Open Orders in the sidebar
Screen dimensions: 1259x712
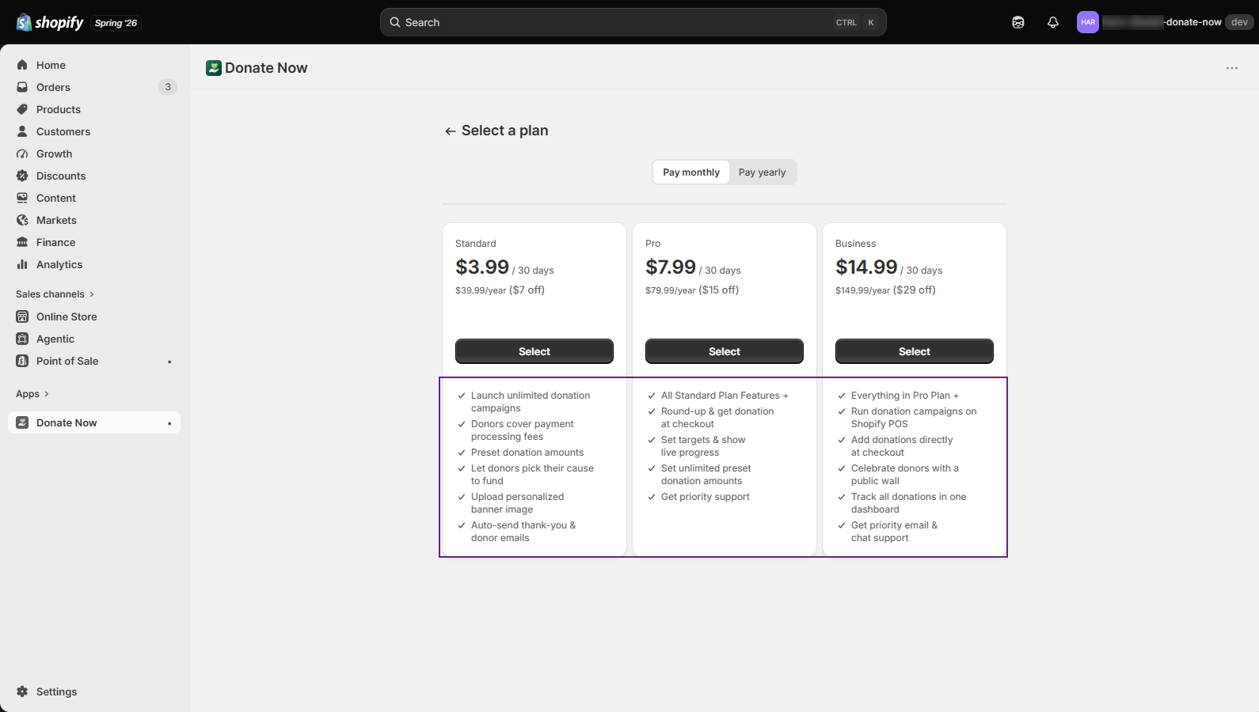[x=94, y=87]
